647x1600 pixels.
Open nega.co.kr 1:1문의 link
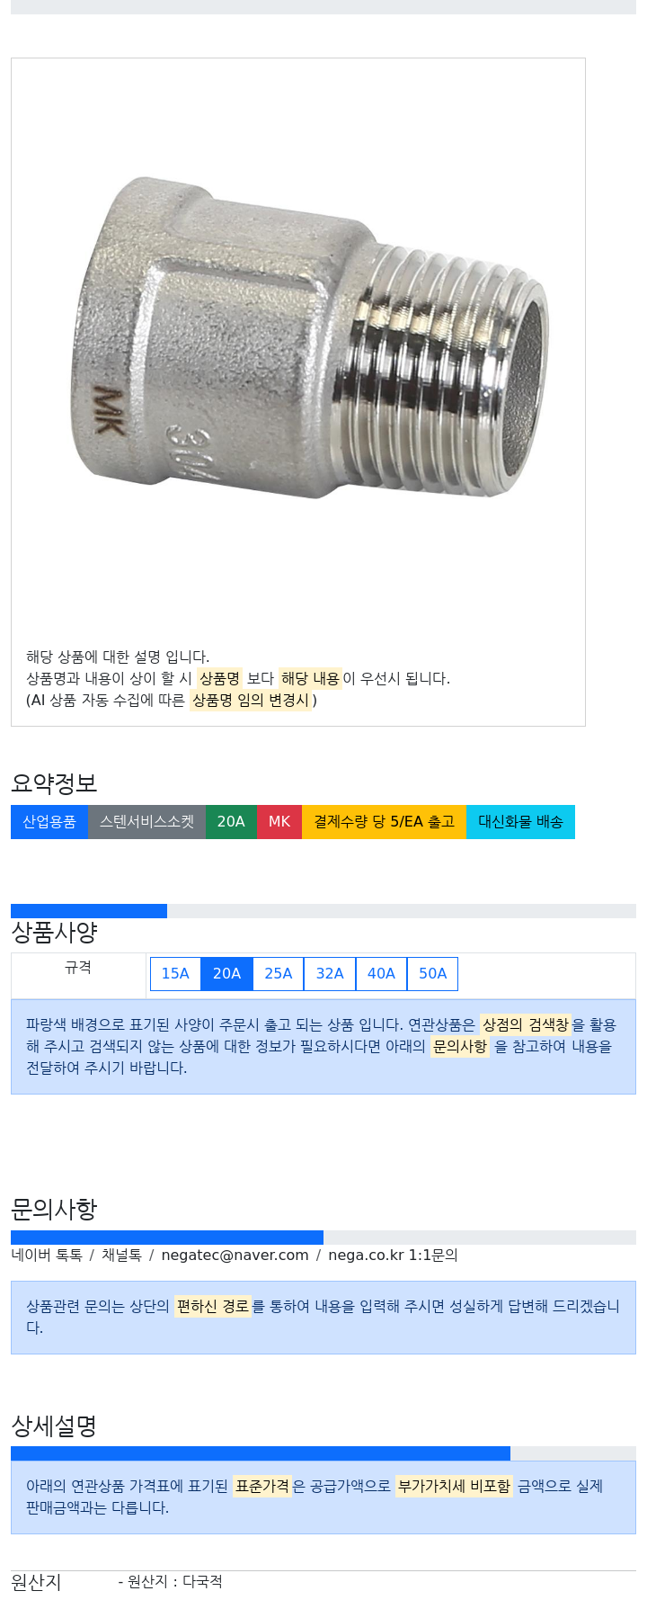[393, 1255]
